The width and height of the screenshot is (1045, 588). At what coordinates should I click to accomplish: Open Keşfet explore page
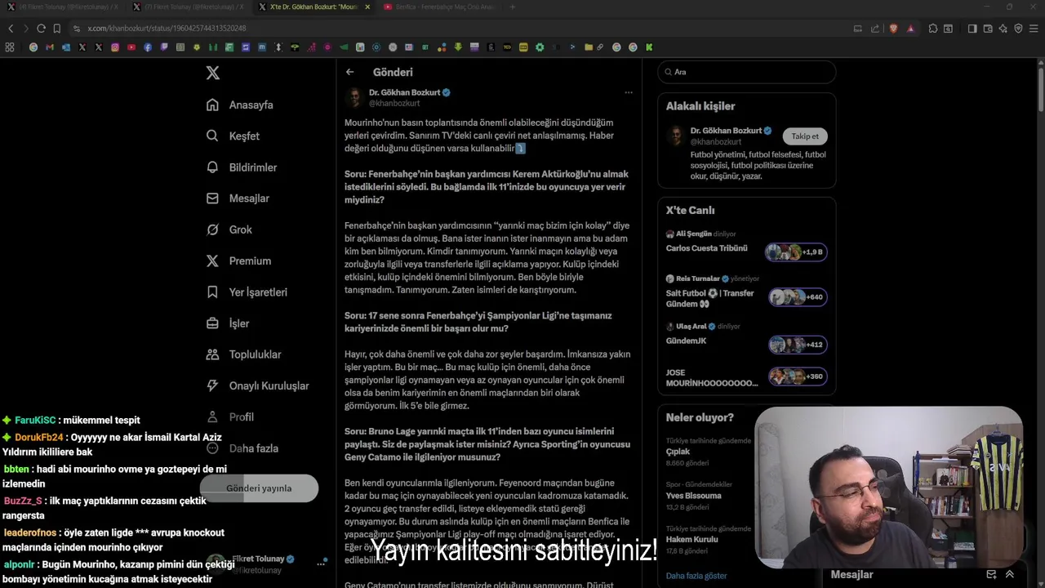click(x=233, y=136)
